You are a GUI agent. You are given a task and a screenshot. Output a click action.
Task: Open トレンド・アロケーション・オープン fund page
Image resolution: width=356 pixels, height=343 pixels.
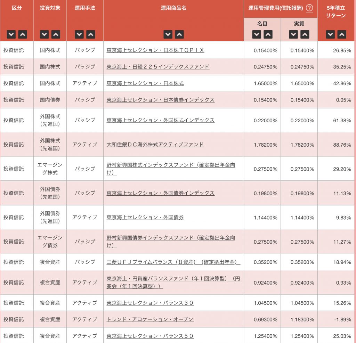[x=150, y=319]
